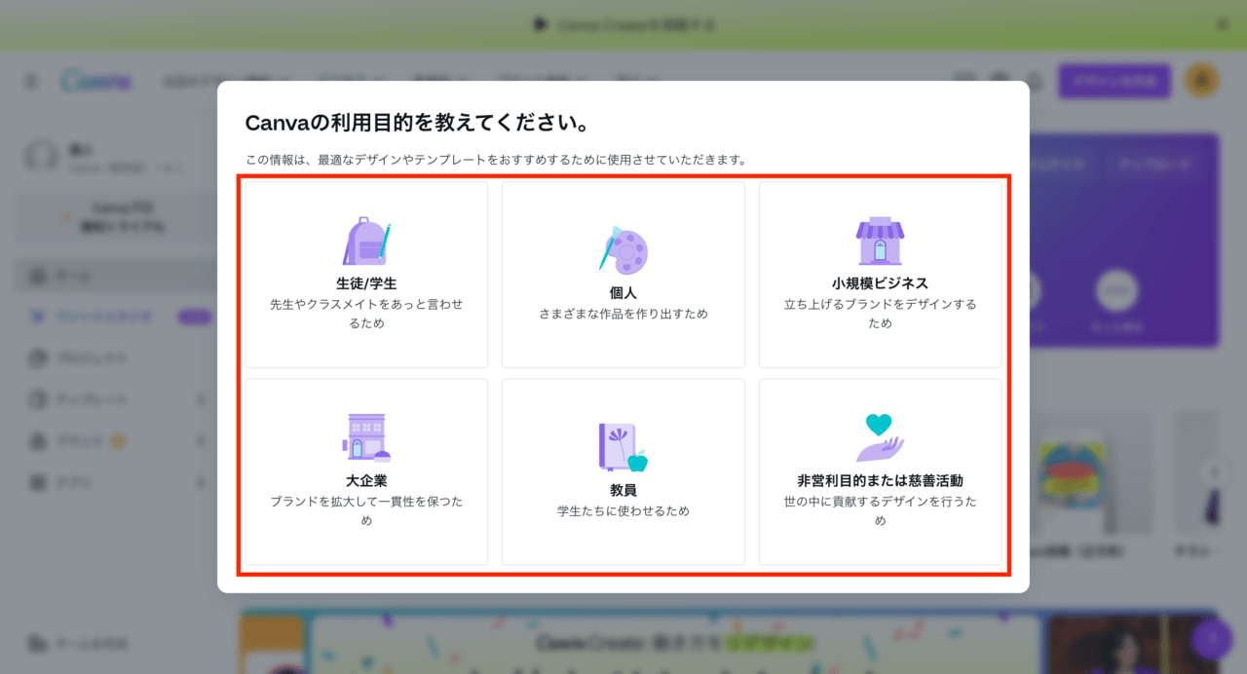The height and width of the screenshot is (674, 1247).
Task: Click the carousel next arrow on the right
Action: (1213, 471)
